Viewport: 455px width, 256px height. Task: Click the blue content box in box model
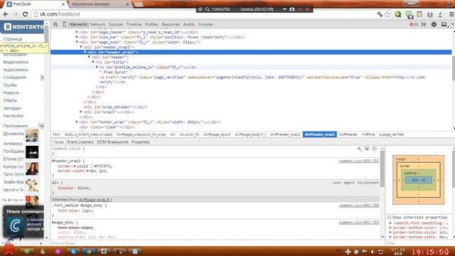(419, 180)
